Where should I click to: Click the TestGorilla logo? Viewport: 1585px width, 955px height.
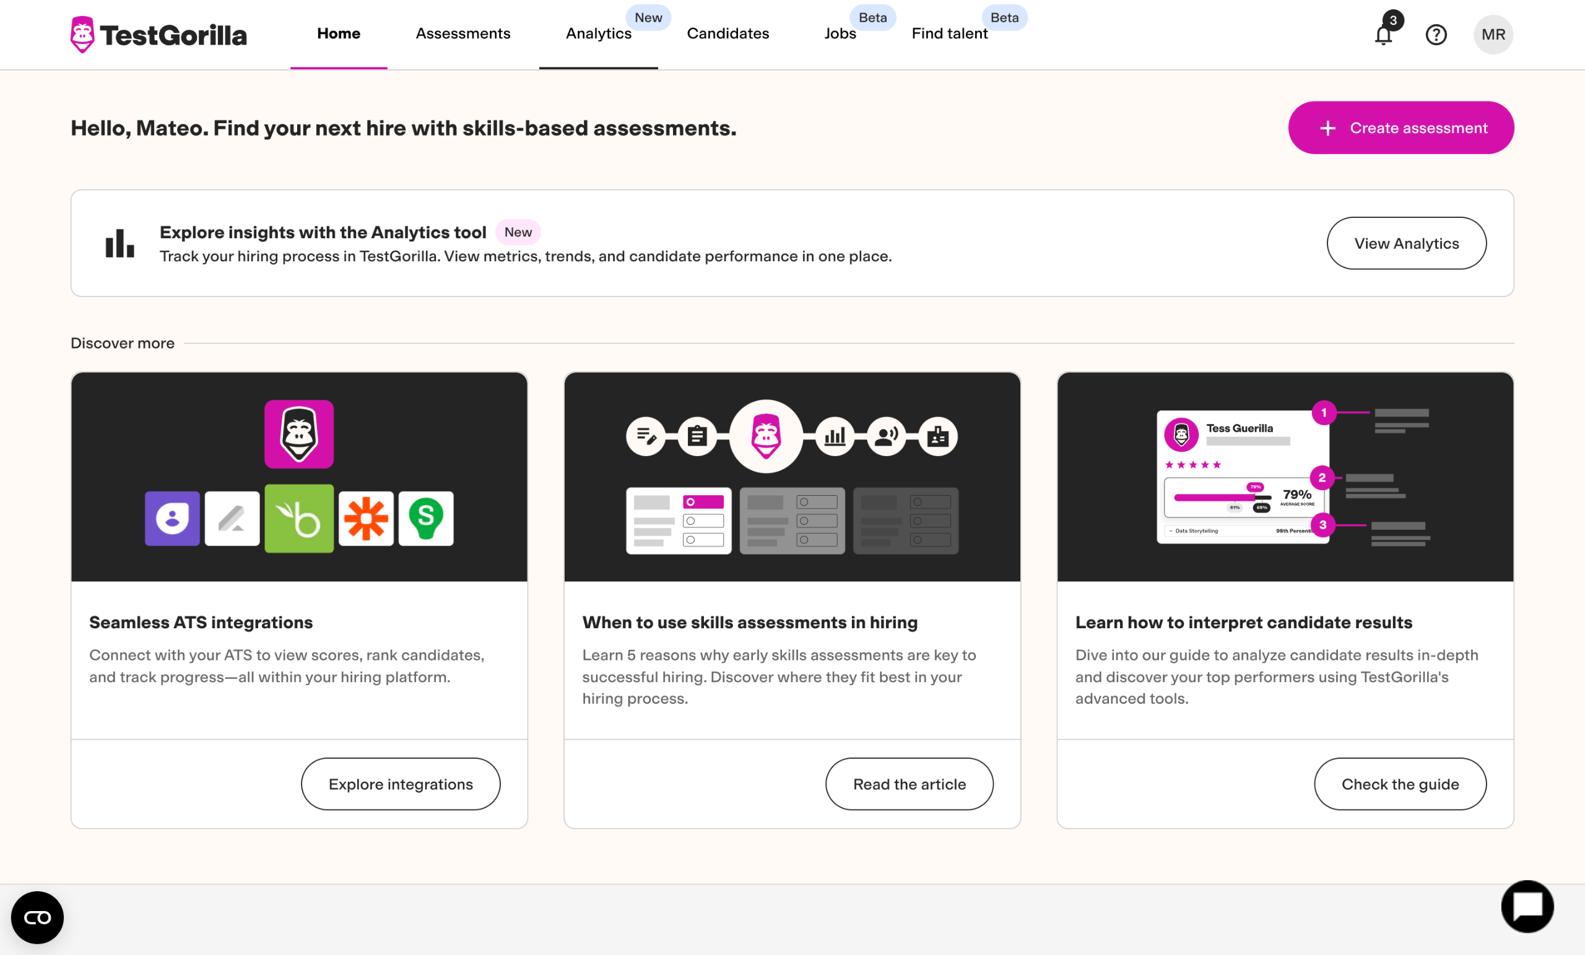[x=158, y=34]
